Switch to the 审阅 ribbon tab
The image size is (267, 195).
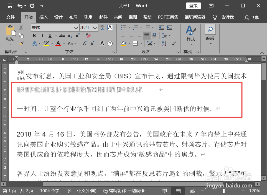(118, 17)
